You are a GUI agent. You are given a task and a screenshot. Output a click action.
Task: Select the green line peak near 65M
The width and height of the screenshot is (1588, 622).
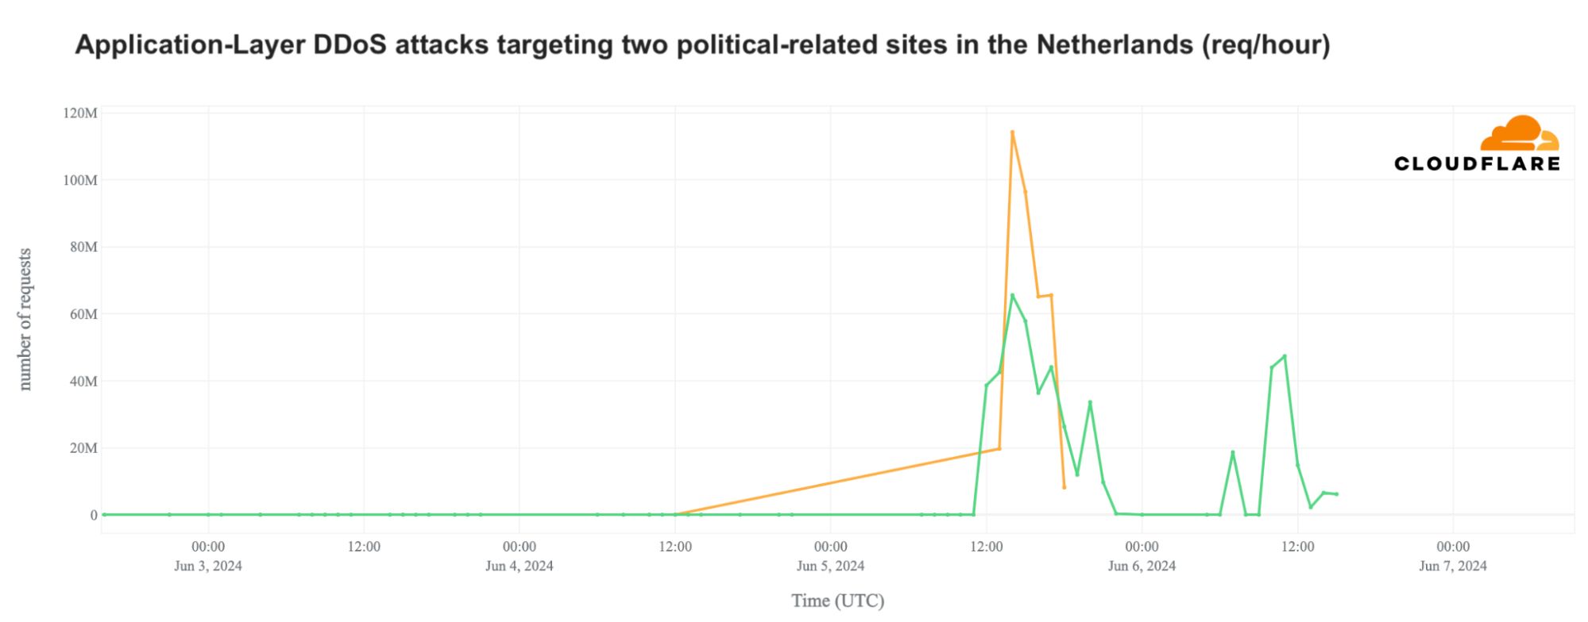1012,295
